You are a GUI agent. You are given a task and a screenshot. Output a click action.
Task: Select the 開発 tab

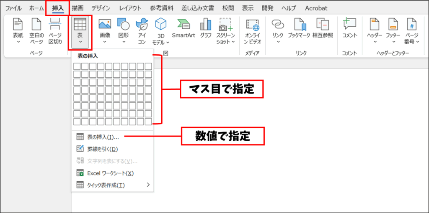tap(268, 8)
